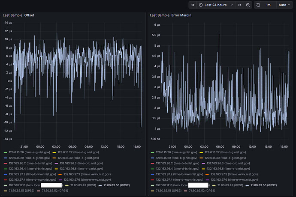Image resolution: width=296 pixels, height=197 pixels.
Task: Toggle 132.163.97.4 (time-d-wwv.nist.gov) in Error Margin legend
Action: point(177,180)
